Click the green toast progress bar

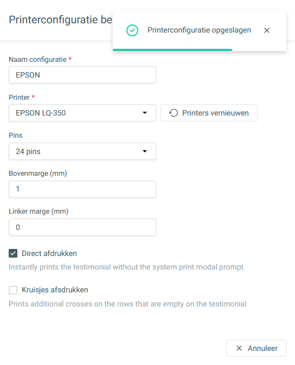pyautogui.click(x=172, y=50)
